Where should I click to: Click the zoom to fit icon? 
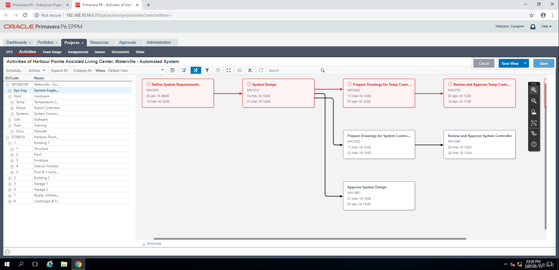point(534,123)
